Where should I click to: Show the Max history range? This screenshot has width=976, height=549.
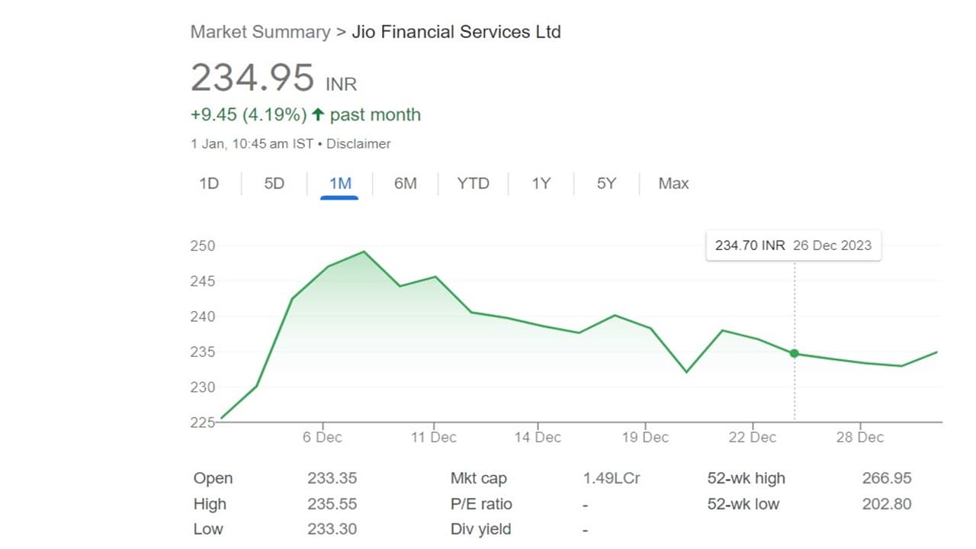tap(673, 184)
